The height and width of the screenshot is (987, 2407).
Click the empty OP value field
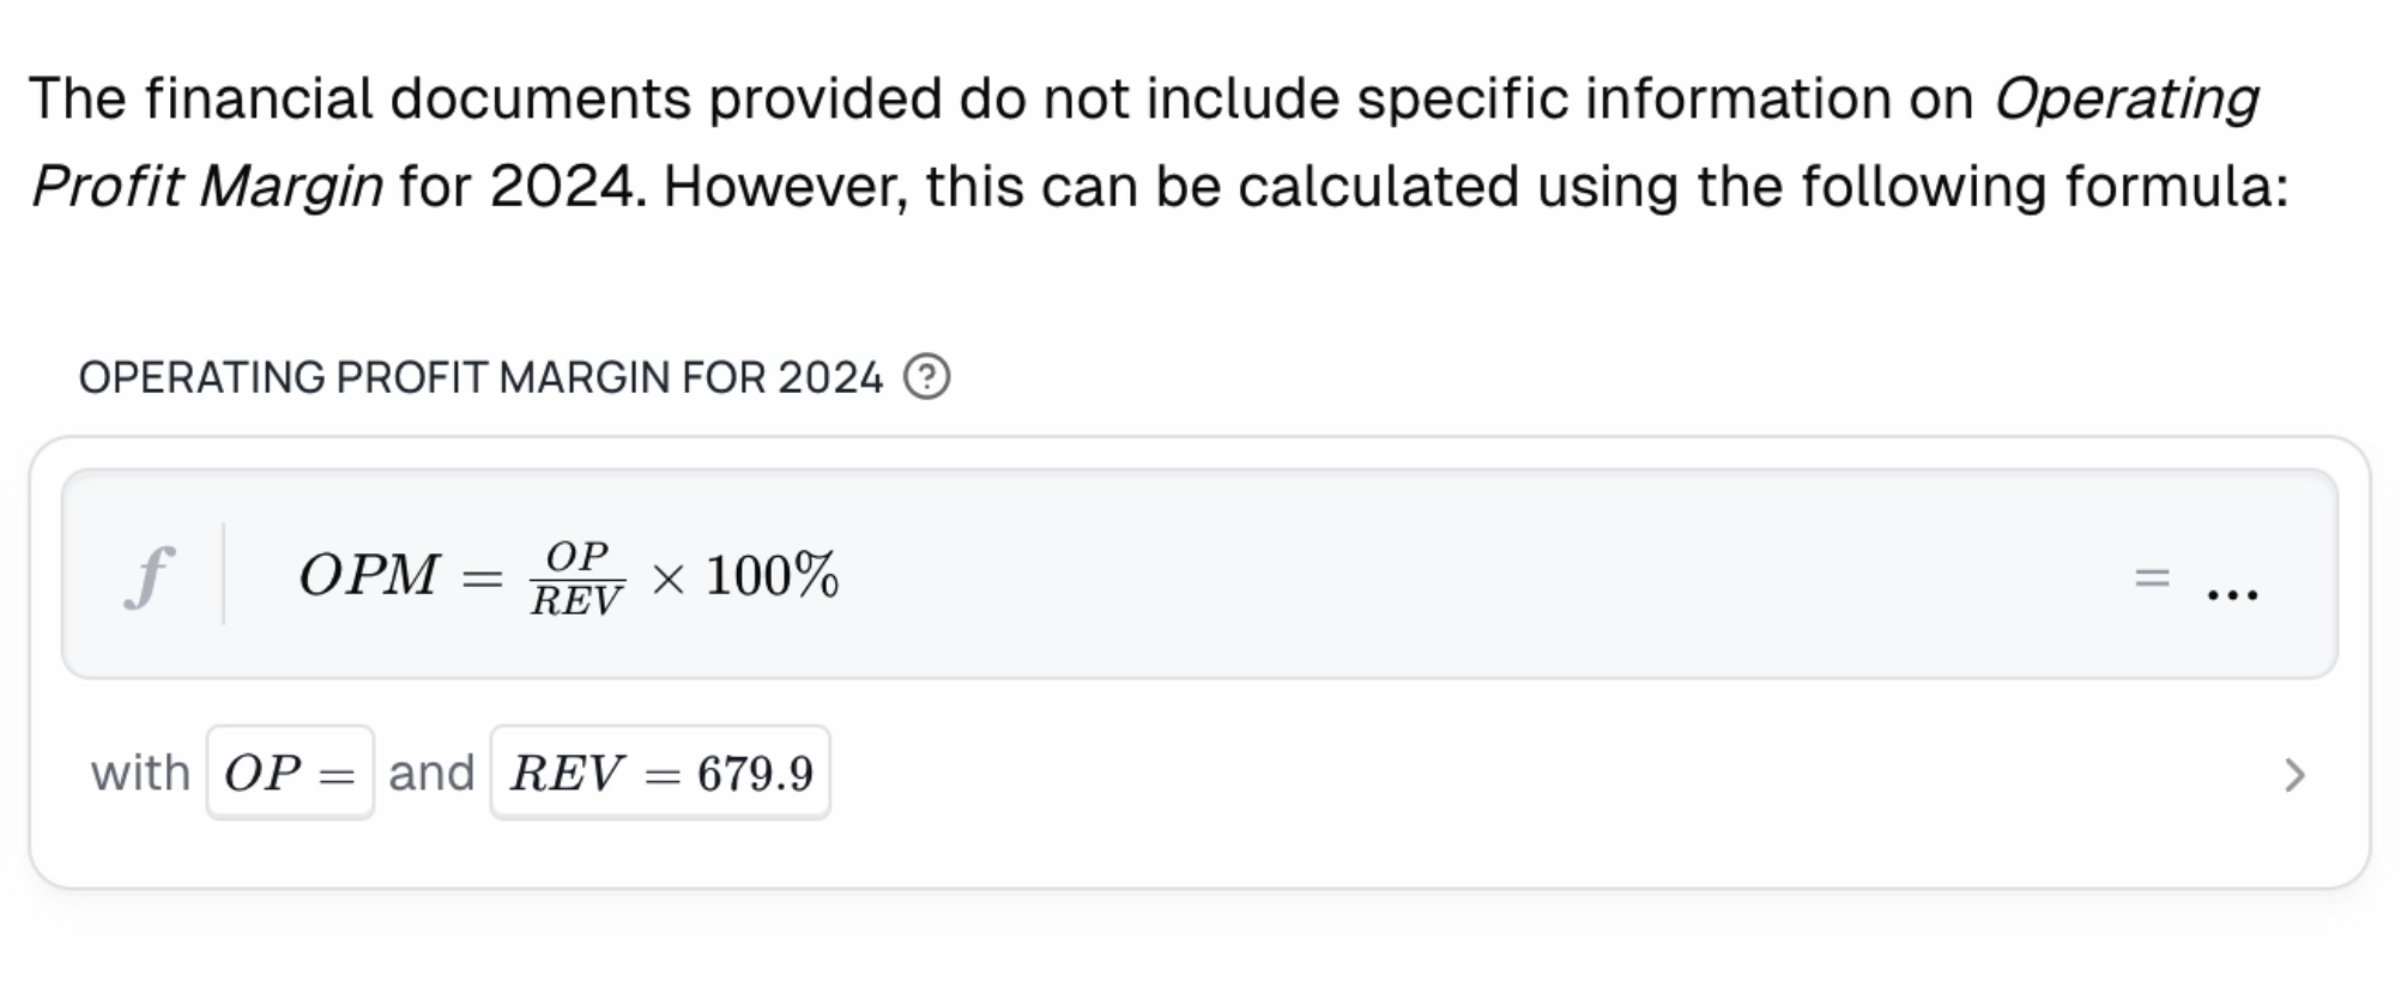click(x=290, y=773)
